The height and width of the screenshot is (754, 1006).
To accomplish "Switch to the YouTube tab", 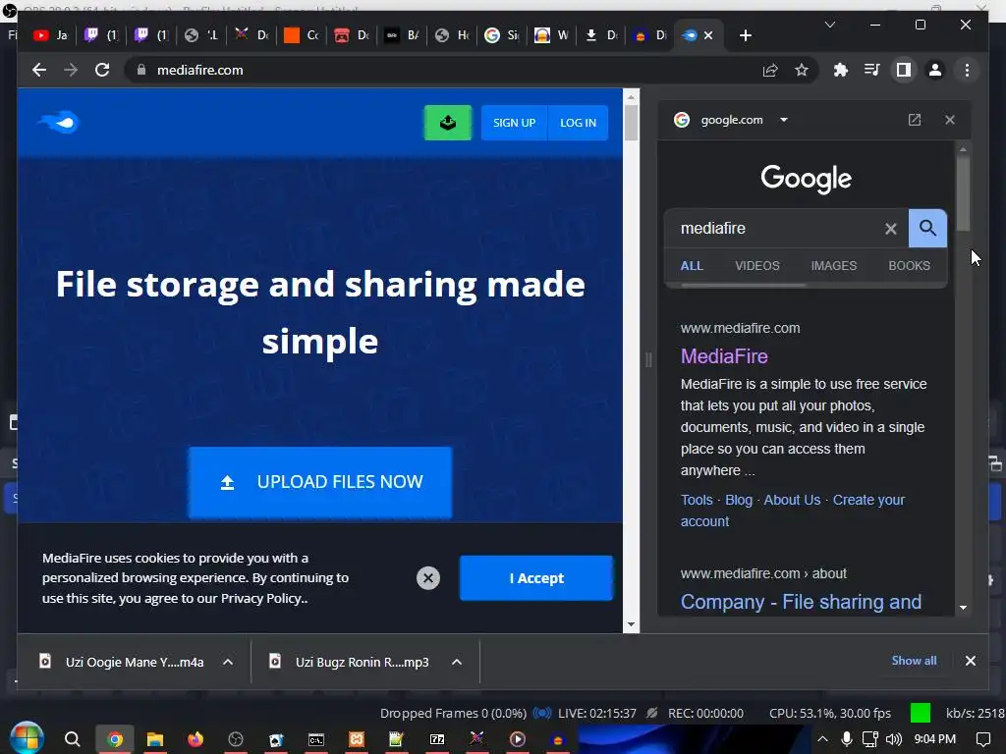I will click(50, 35).
